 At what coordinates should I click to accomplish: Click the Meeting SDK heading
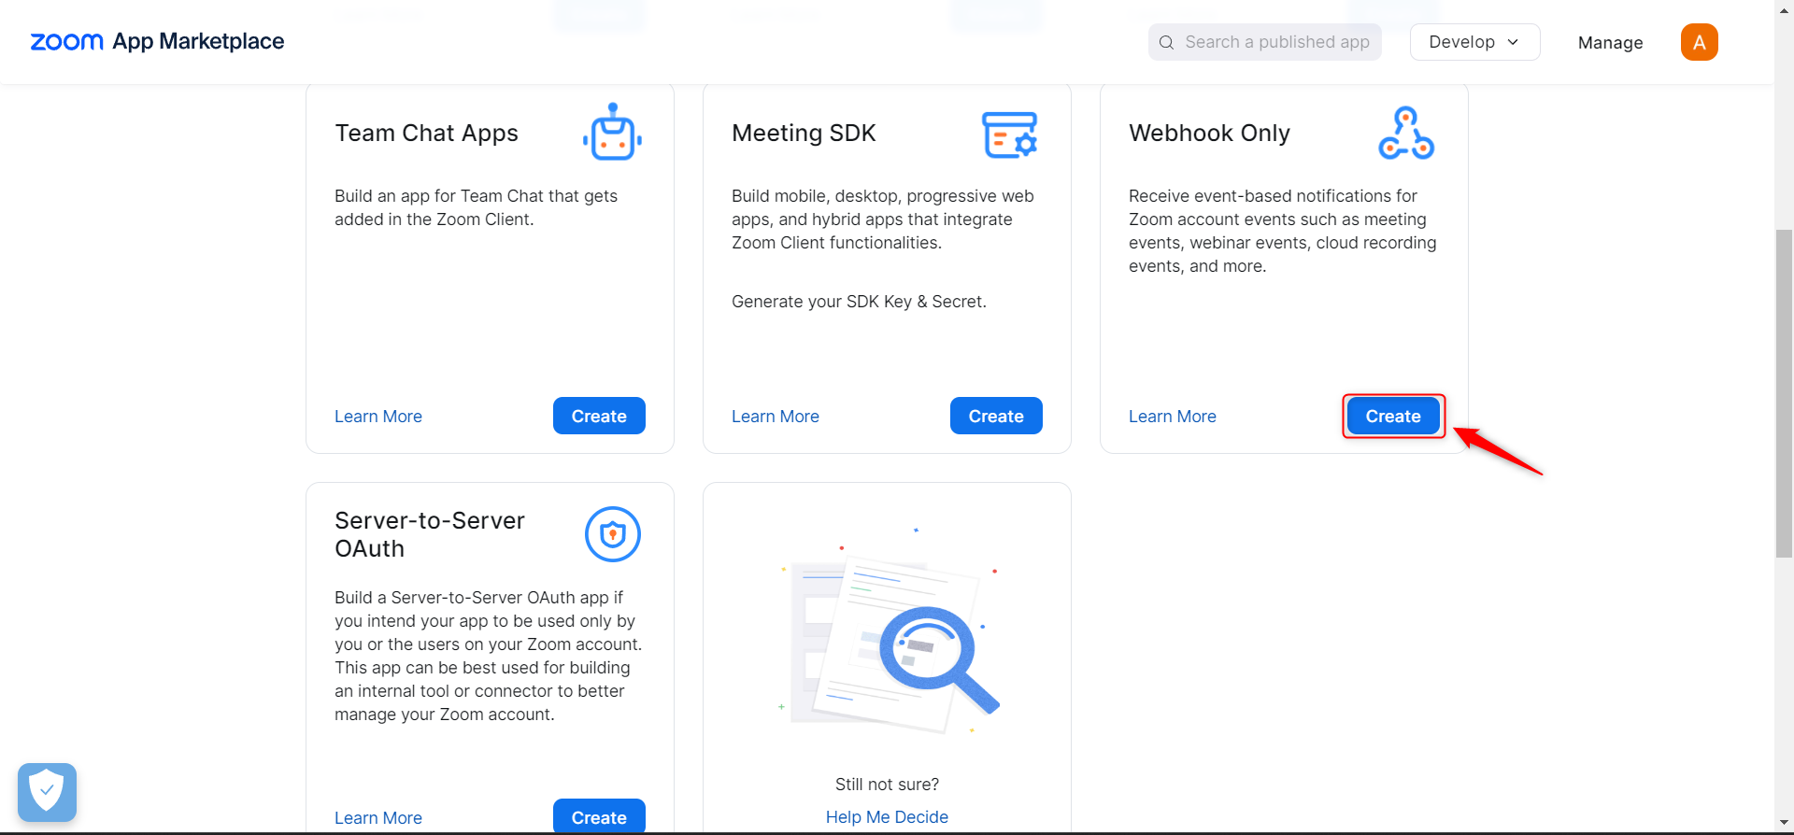[804, 133]
